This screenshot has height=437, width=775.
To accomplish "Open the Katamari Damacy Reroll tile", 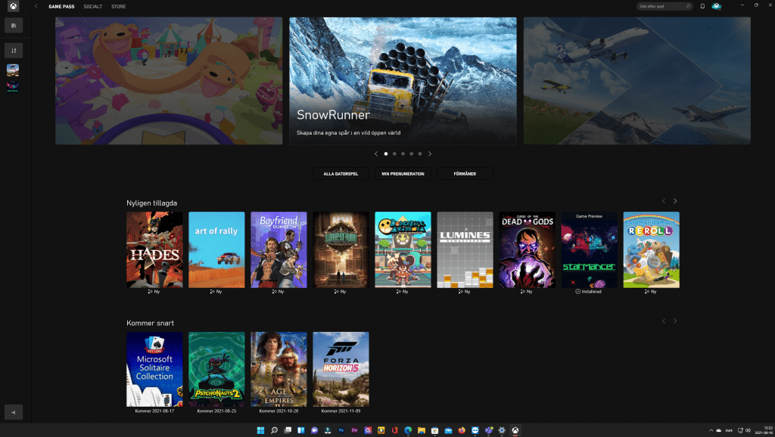I will click(652, 249).
